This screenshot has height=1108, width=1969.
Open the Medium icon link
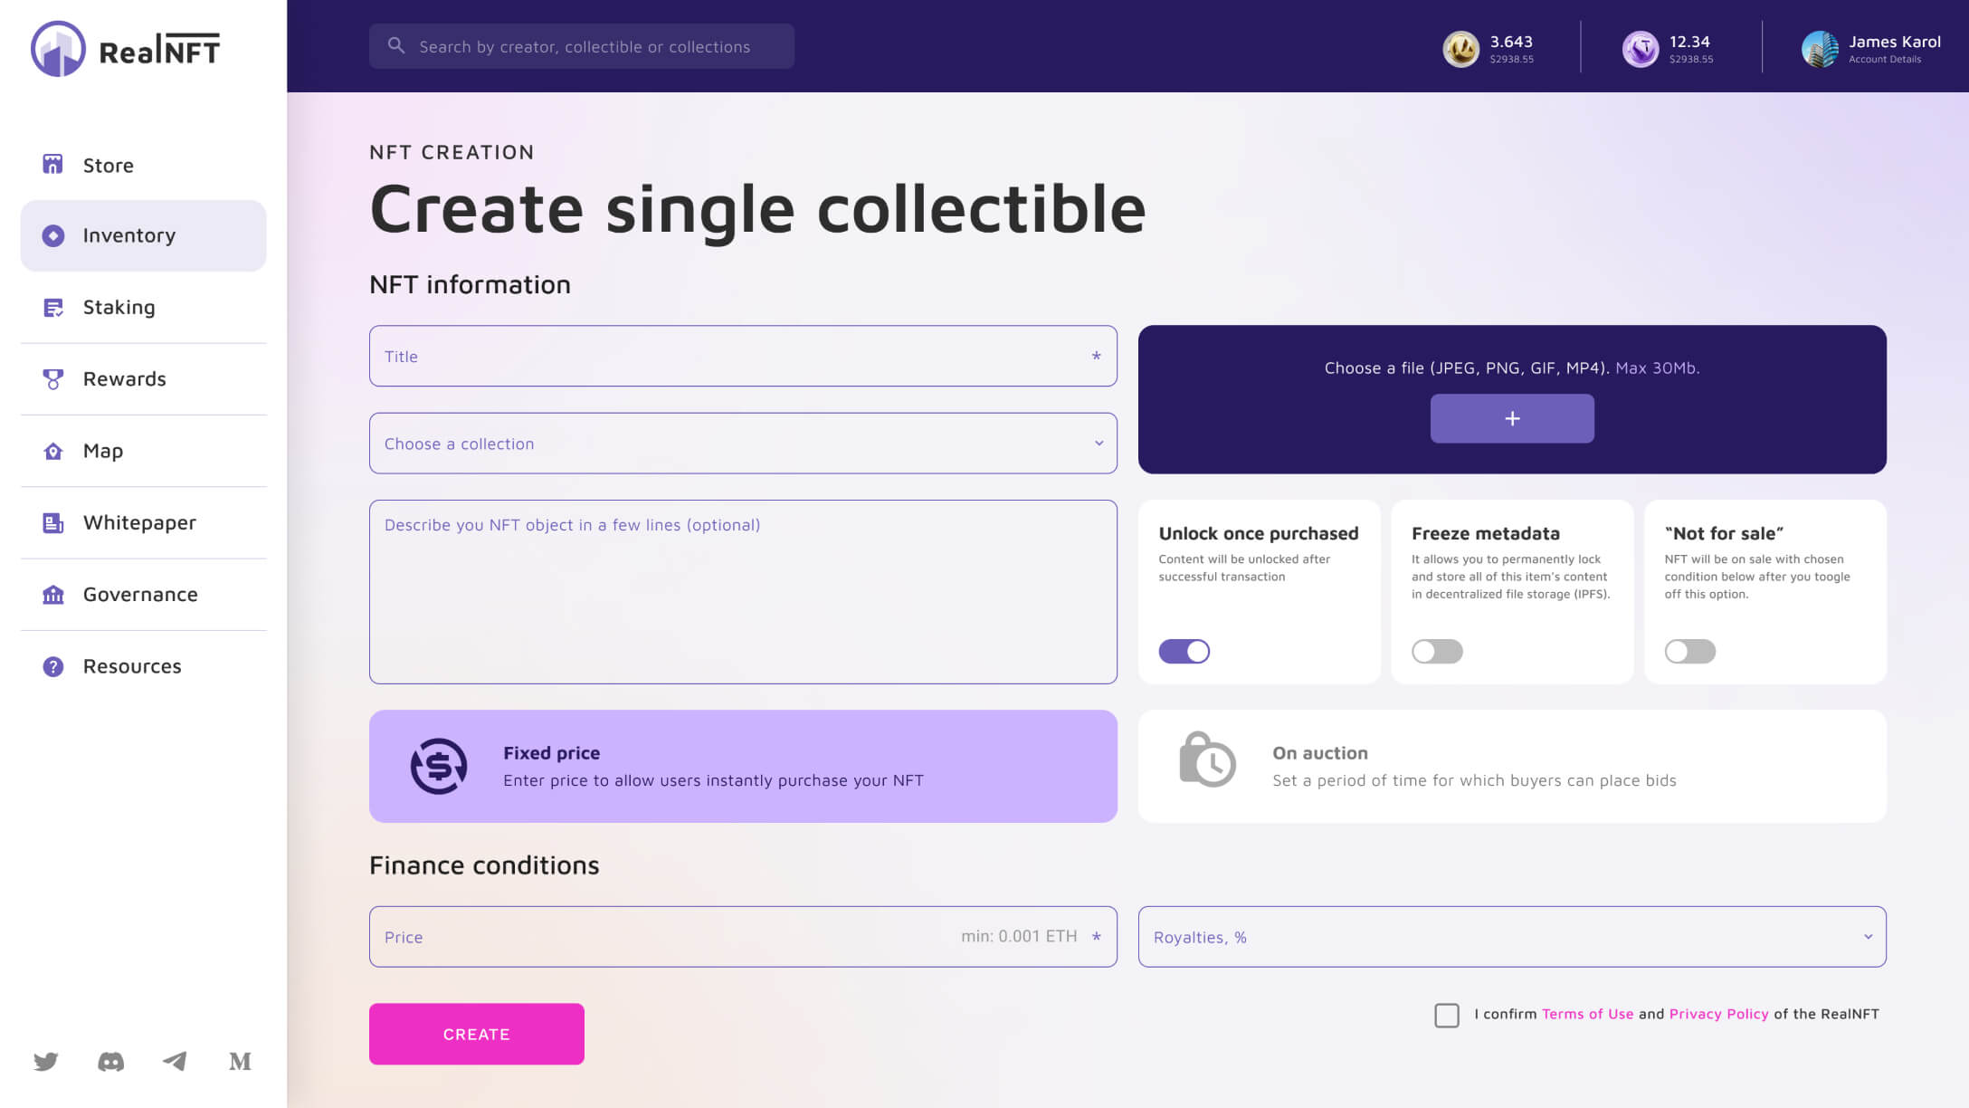[240, 1061]
